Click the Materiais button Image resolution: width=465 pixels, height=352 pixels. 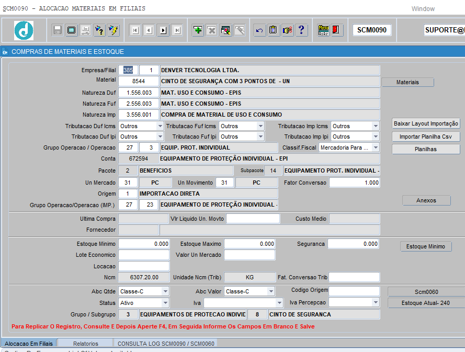(x=408, y=82)
